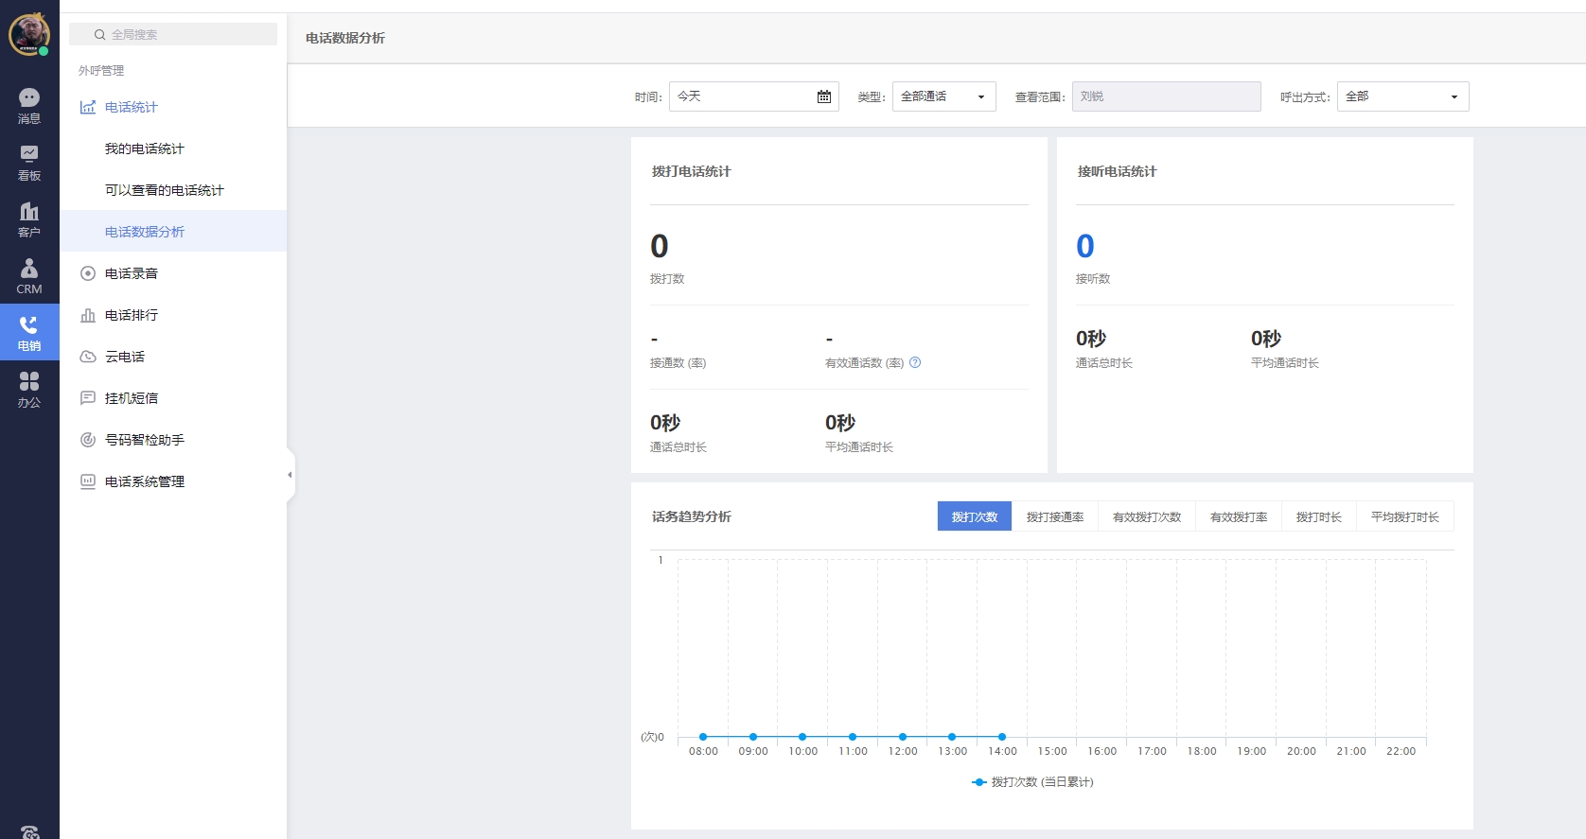Viewport: 1586px width, 839px height.
Task: Click the 云电话 cloud icon
Action: [88, 357]
